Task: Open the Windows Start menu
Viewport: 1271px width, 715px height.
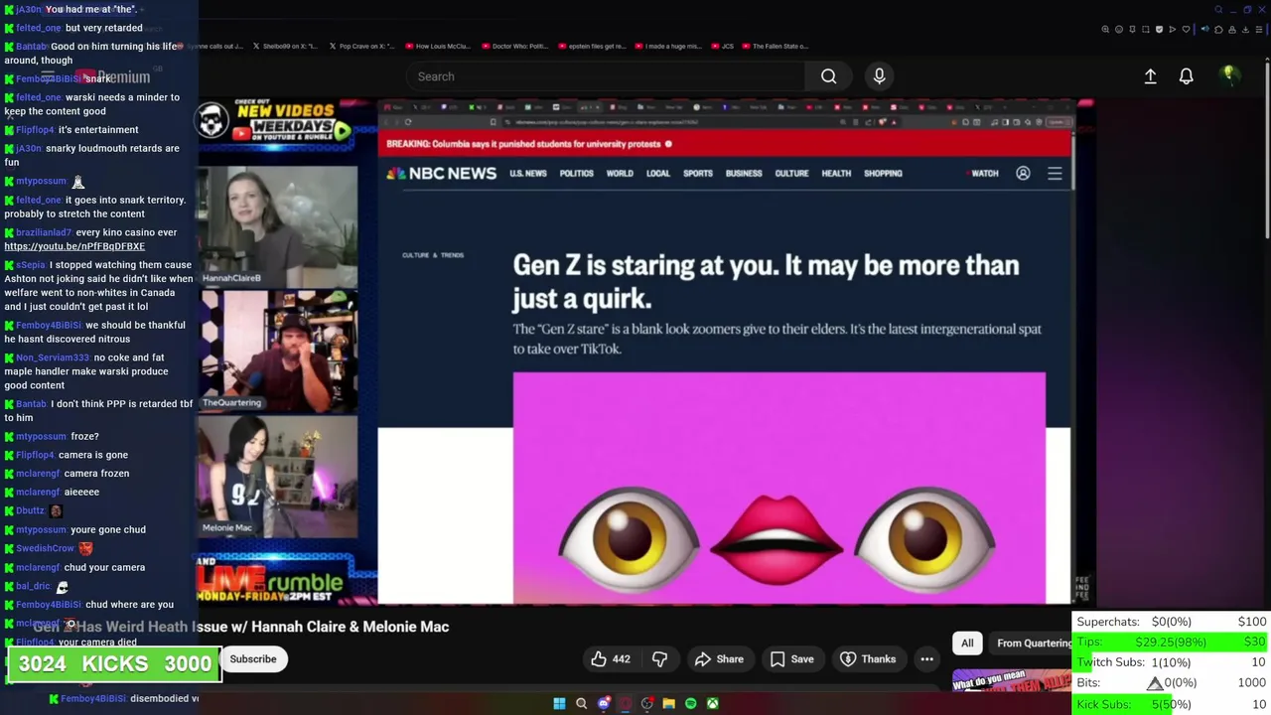Action: pyautogui.click(x=559, y=704)
